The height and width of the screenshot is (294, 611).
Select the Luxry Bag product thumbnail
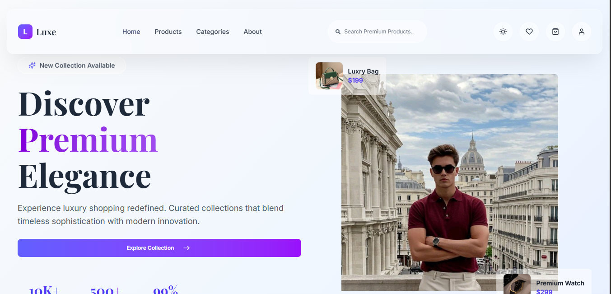click(x=329, y=75)
